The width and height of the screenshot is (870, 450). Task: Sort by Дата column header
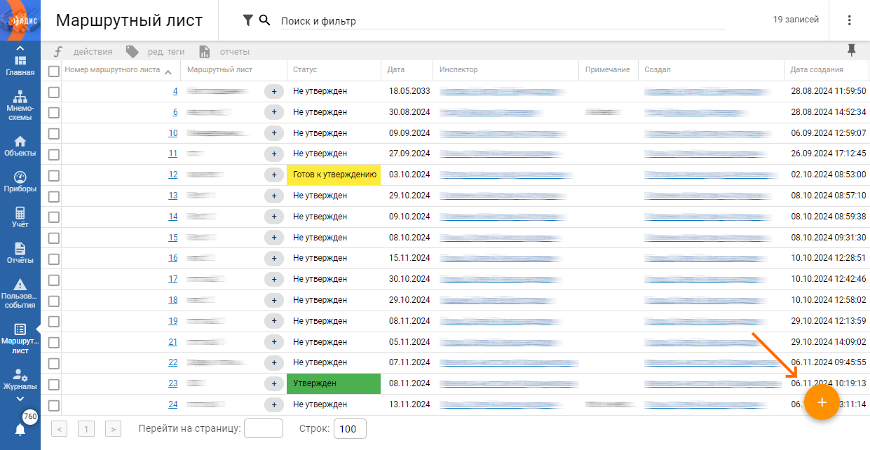tap(396, 70)
